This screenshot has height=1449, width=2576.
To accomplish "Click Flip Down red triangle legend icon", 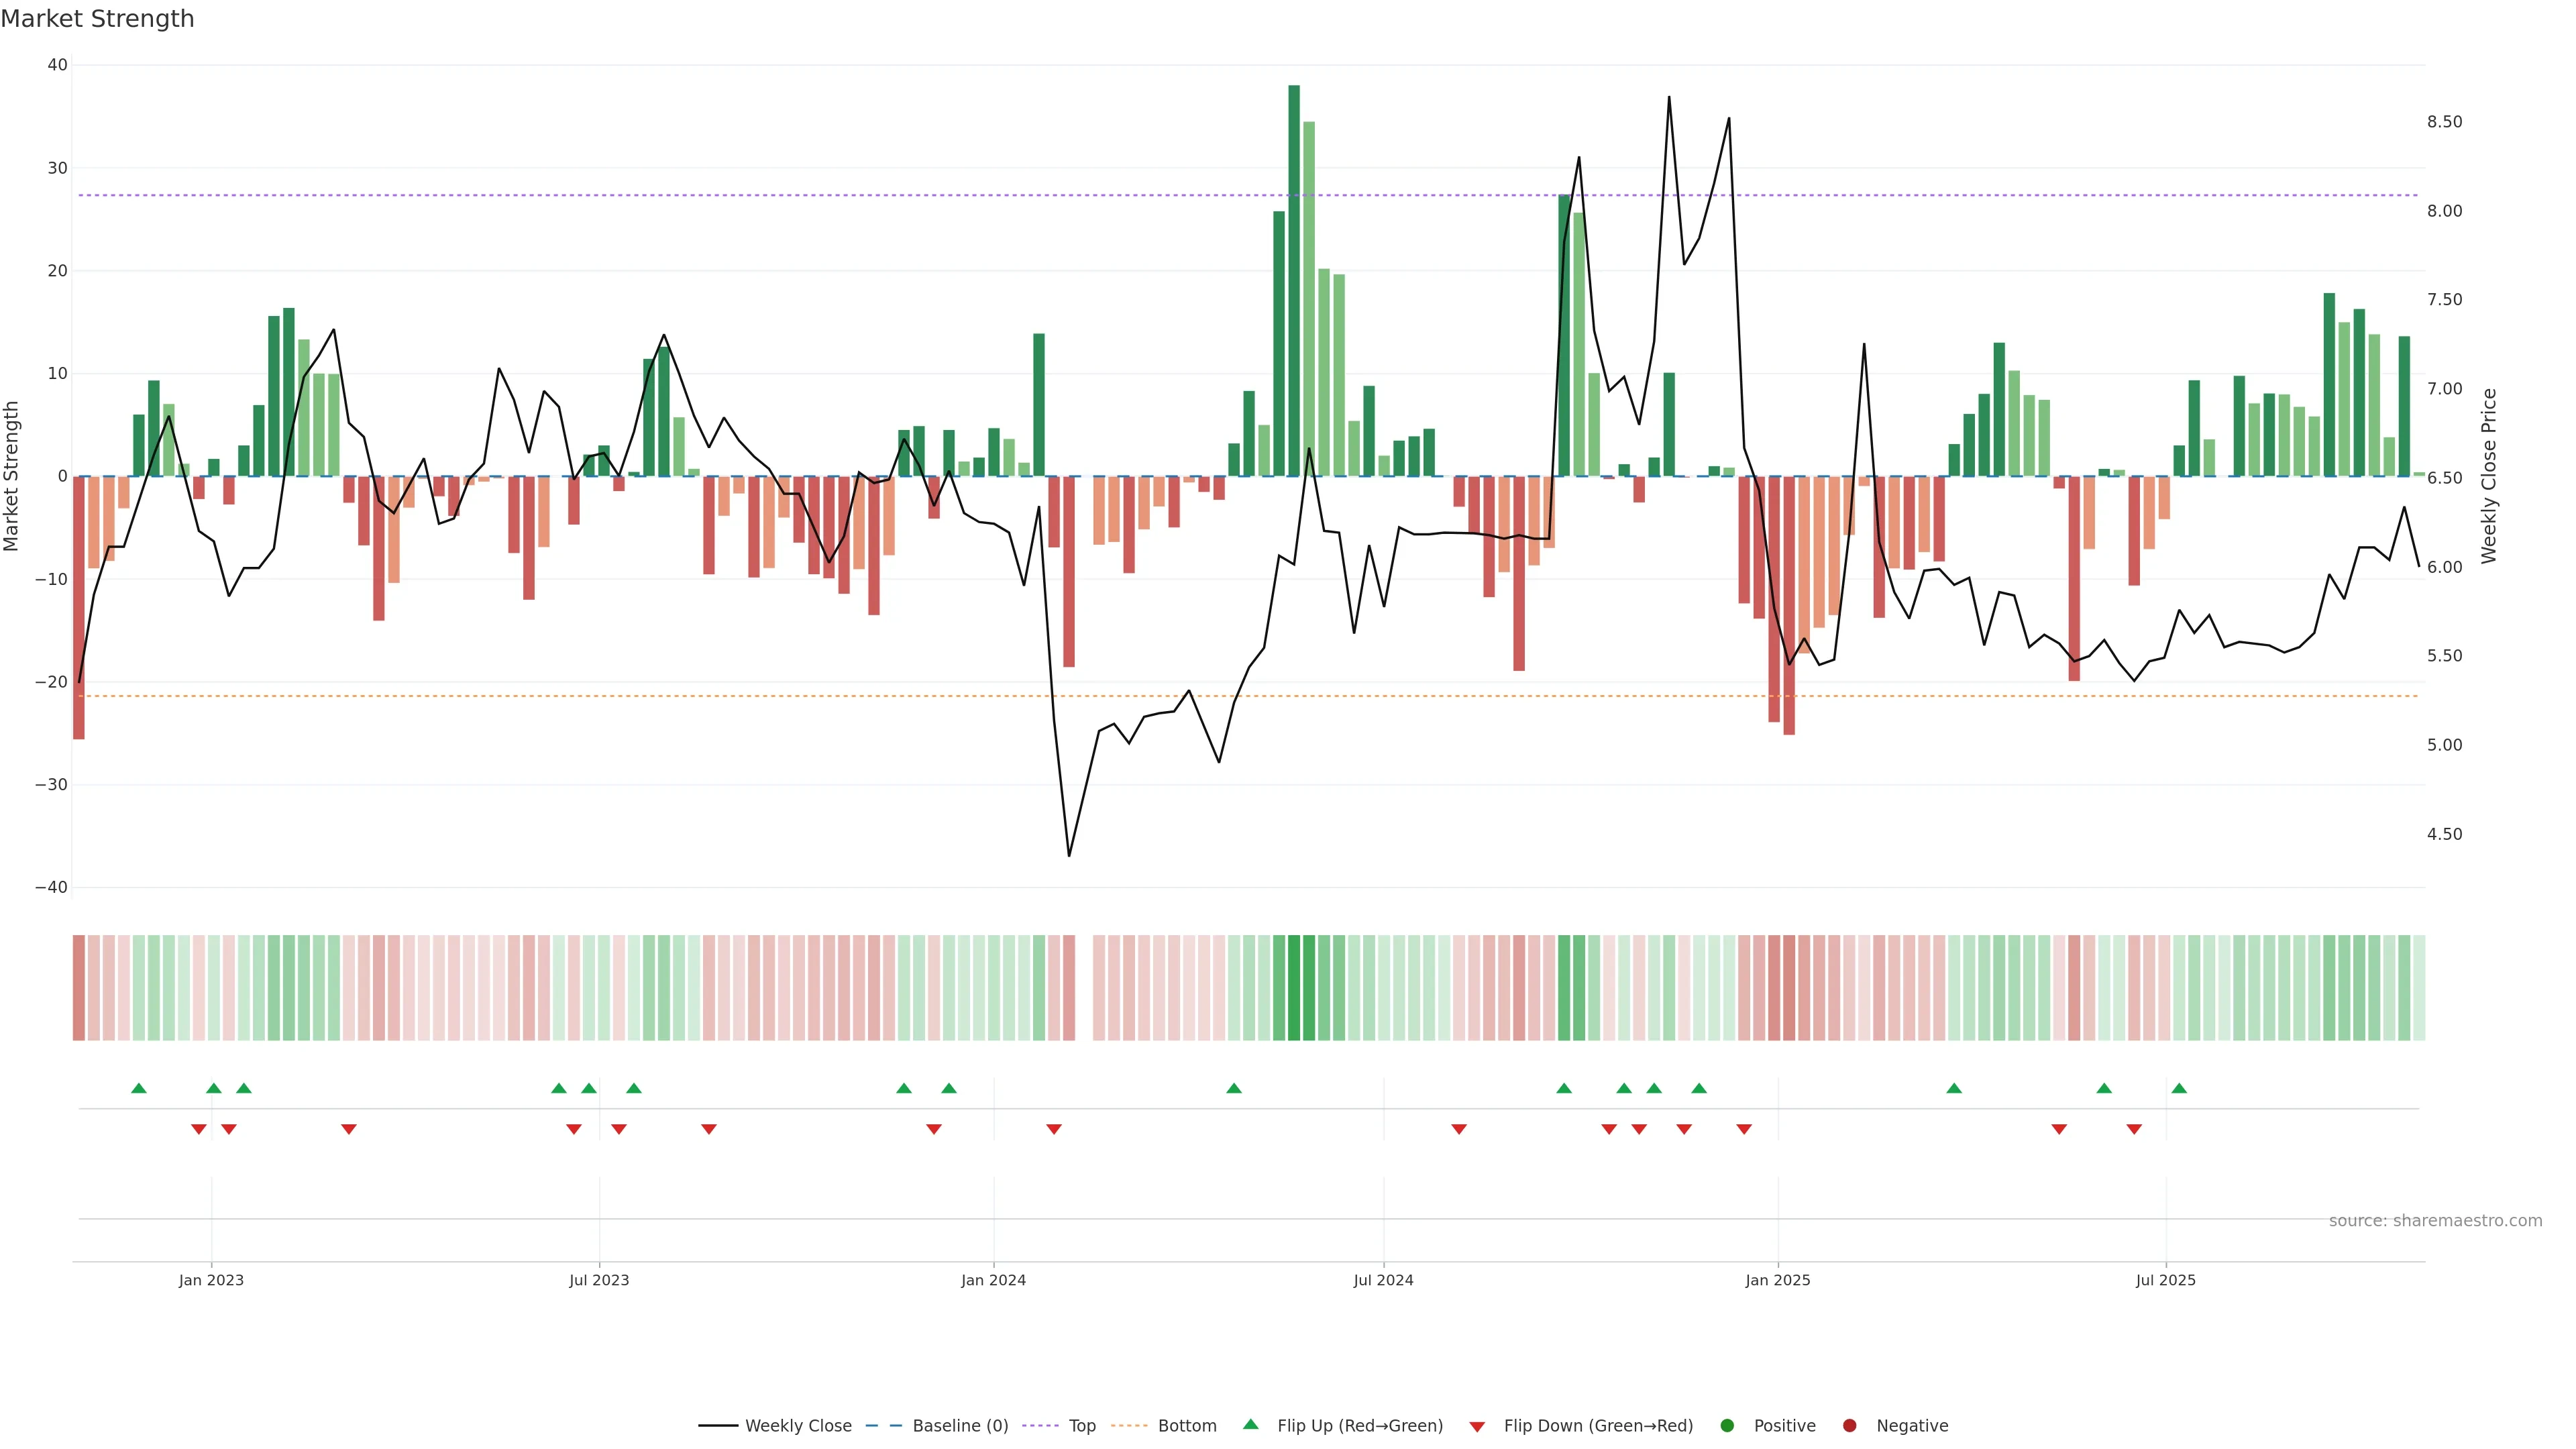I will click(1477, 1426).
